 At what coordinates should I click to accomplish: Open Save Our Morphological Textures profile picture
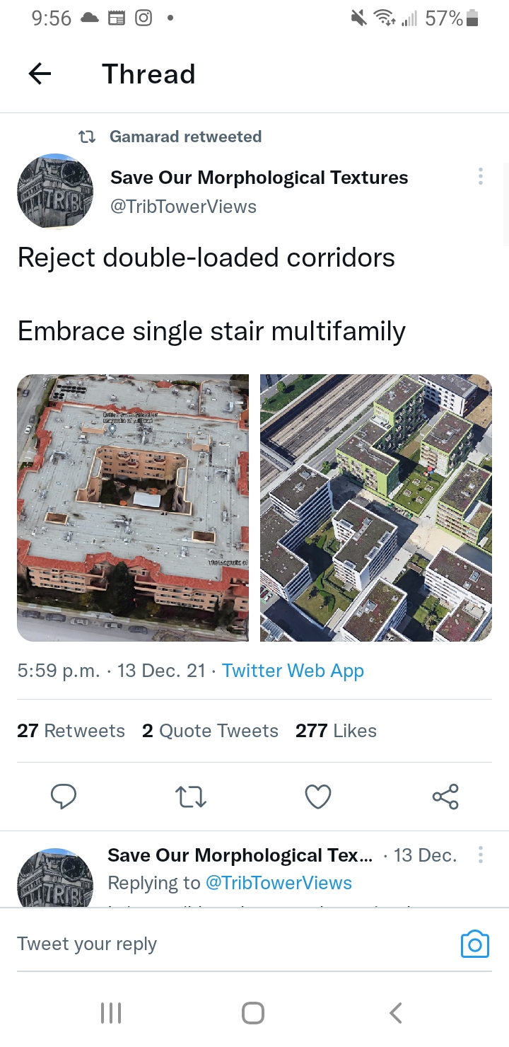coord(55,192)
